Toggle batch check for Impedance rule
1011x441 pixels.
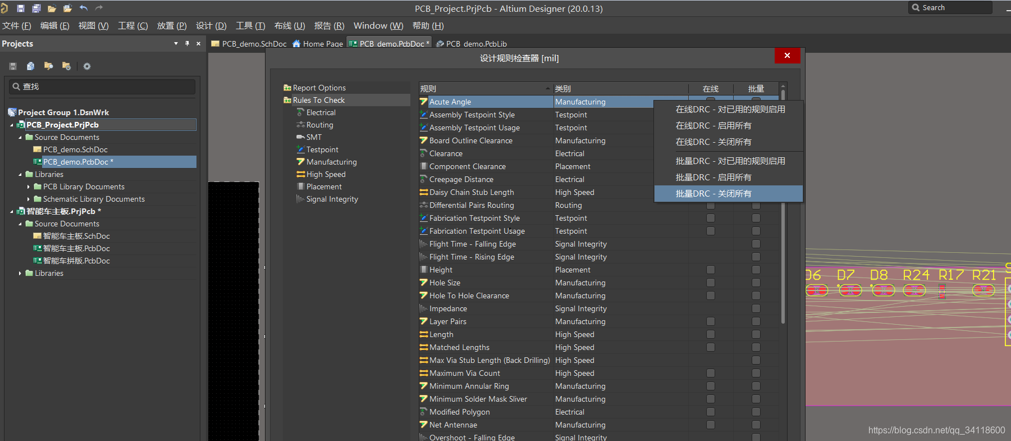click(x=756, y=308)
